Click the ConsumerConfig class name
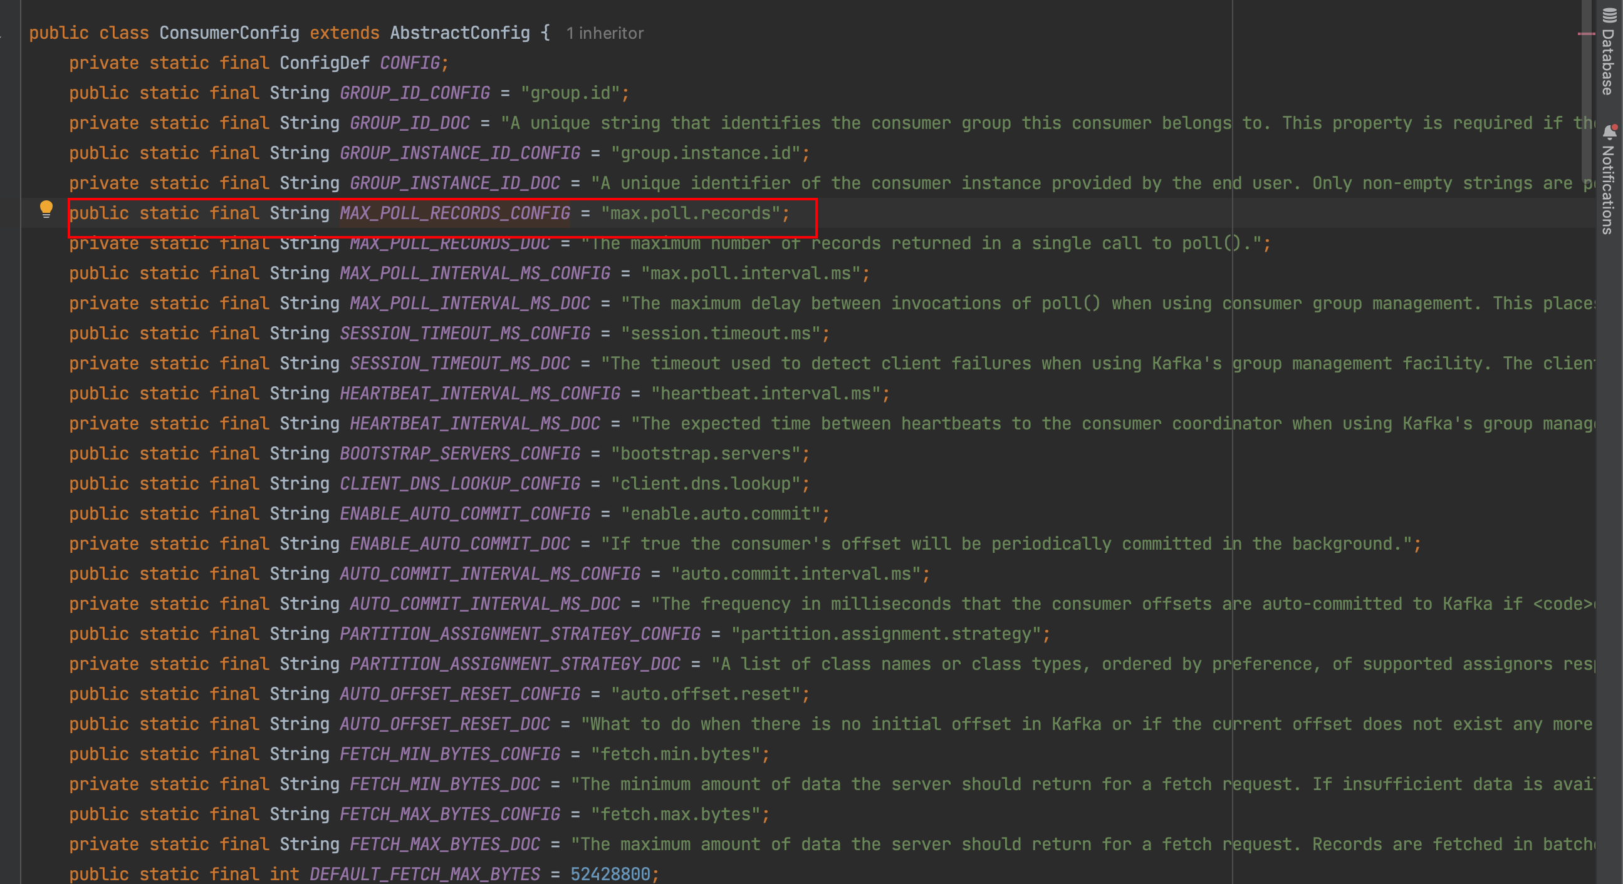1623x884 pixels. click(229, 33)
